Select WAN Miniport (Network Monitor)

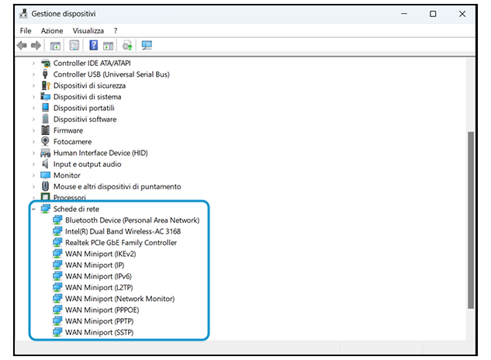119,299
